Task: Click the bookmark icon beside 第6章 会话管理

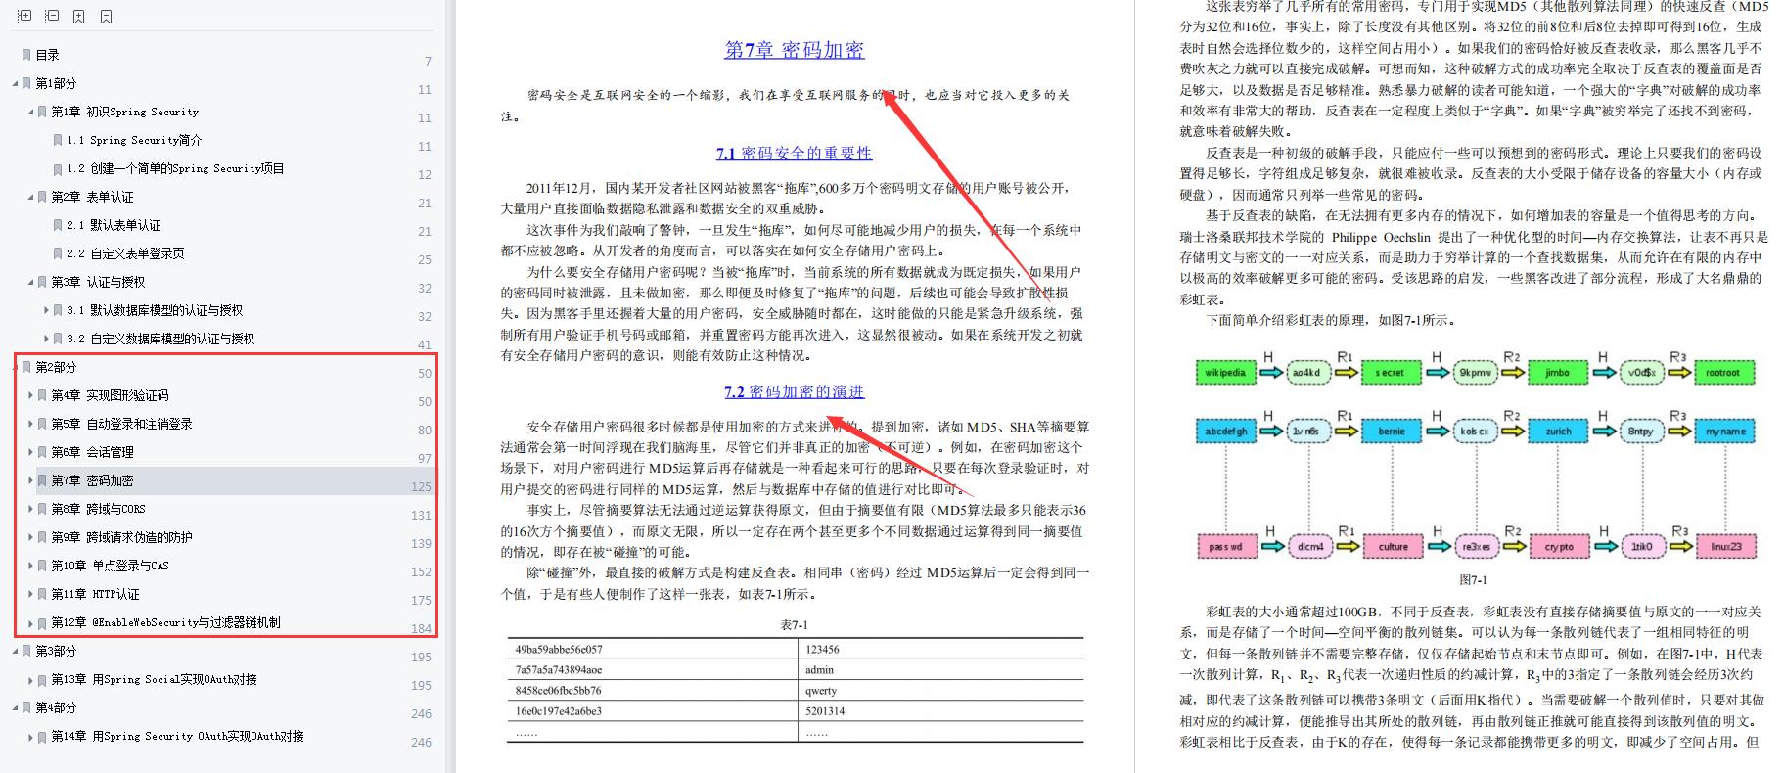Action: click(42, 452)
